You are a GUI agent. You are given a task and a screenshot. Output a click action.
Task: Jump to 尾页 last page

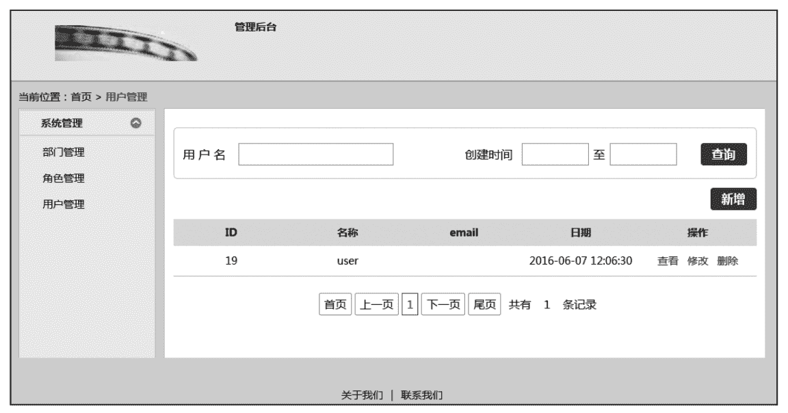pos(486,305)
